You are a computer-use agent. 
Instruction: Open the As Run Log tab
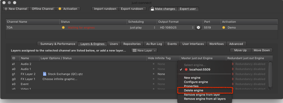click(154, 44)
